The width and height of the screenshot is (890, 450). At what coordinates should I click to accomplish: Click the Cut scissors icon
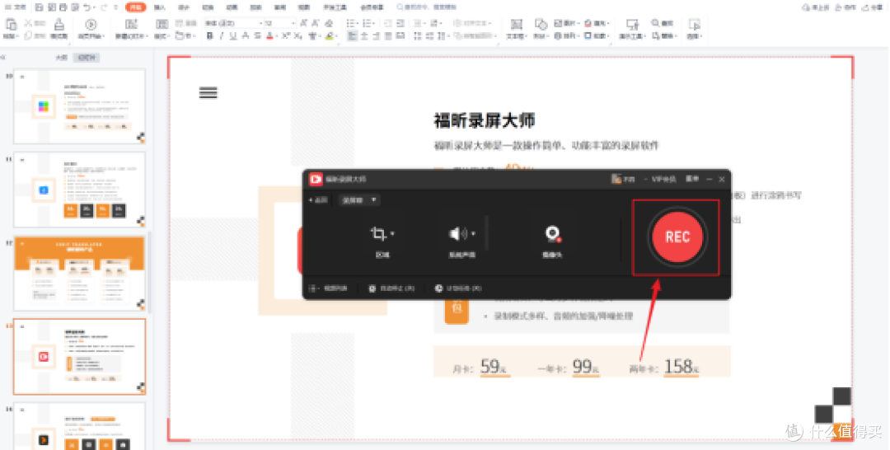(28, 23)
